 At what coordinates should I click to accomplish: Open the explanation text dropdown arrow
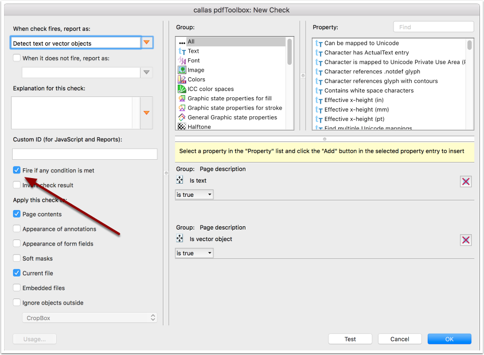[x=147, y=113]
